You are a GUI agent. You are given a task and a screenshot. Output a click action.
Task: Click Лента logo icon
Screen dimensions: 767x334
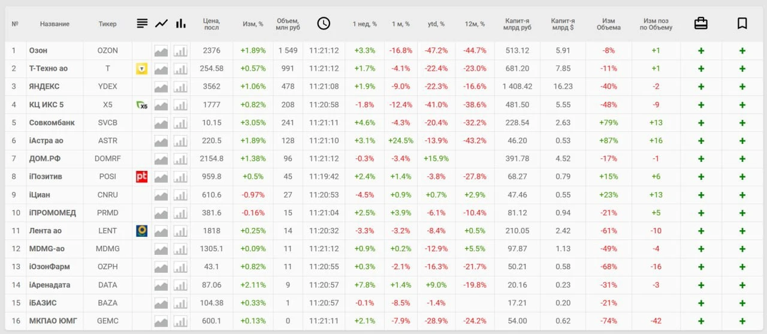(142, 231)
